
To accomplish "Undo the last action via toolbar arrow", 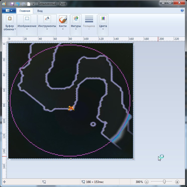I will (x=18, y=4).
